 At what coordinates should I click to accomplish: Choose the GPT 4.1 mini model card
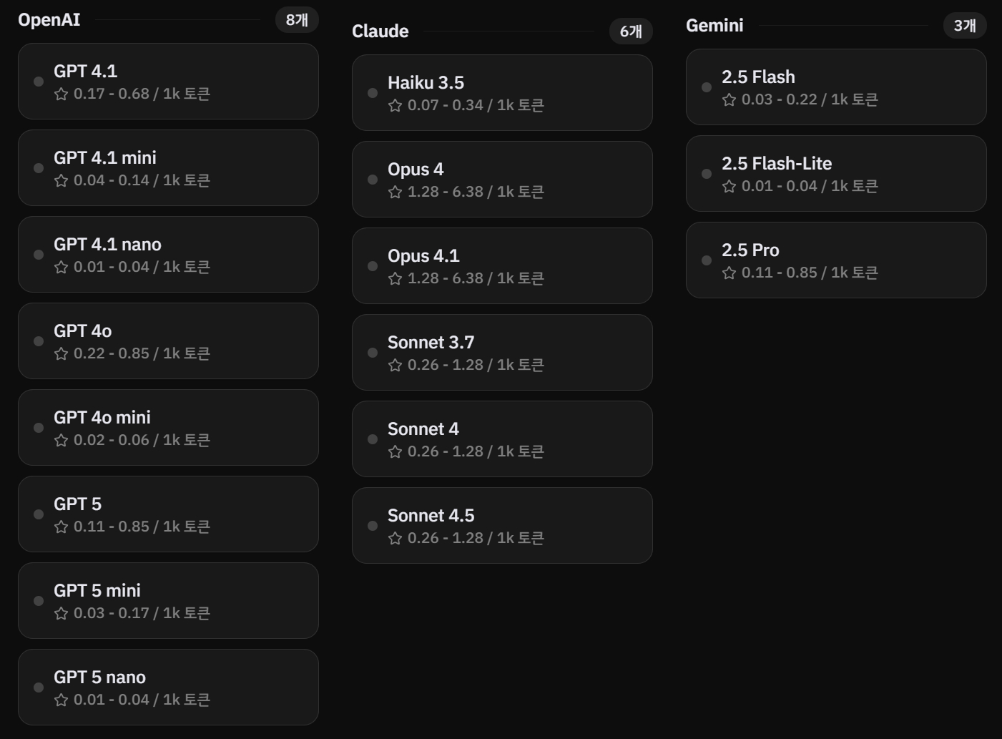pyautogui.click(x=168, y=168)
